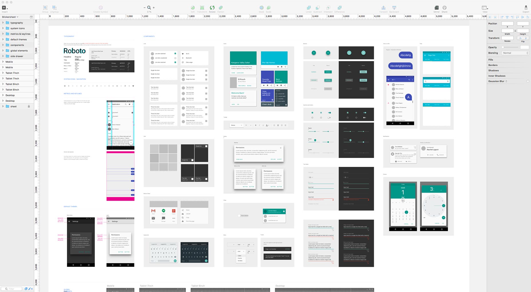Viewport: 531px width, 292px height.
Task: Click the Create Symbol icon
Action: coord(100,8)
